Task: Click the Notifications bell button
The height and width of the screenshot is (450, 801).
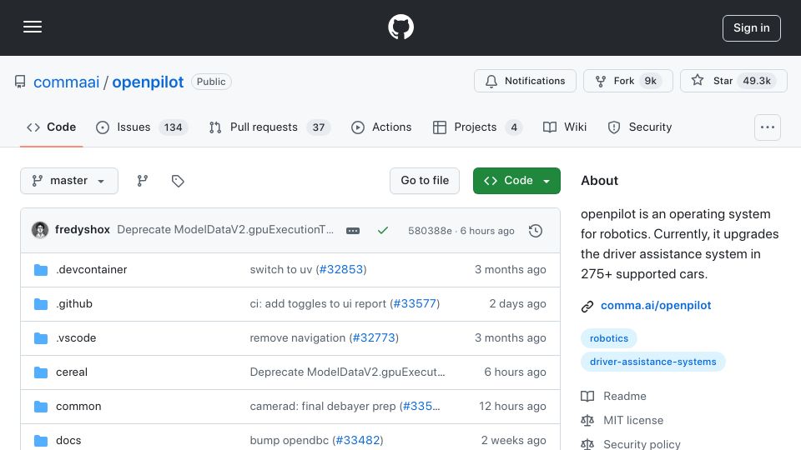Action: (525, 81)
